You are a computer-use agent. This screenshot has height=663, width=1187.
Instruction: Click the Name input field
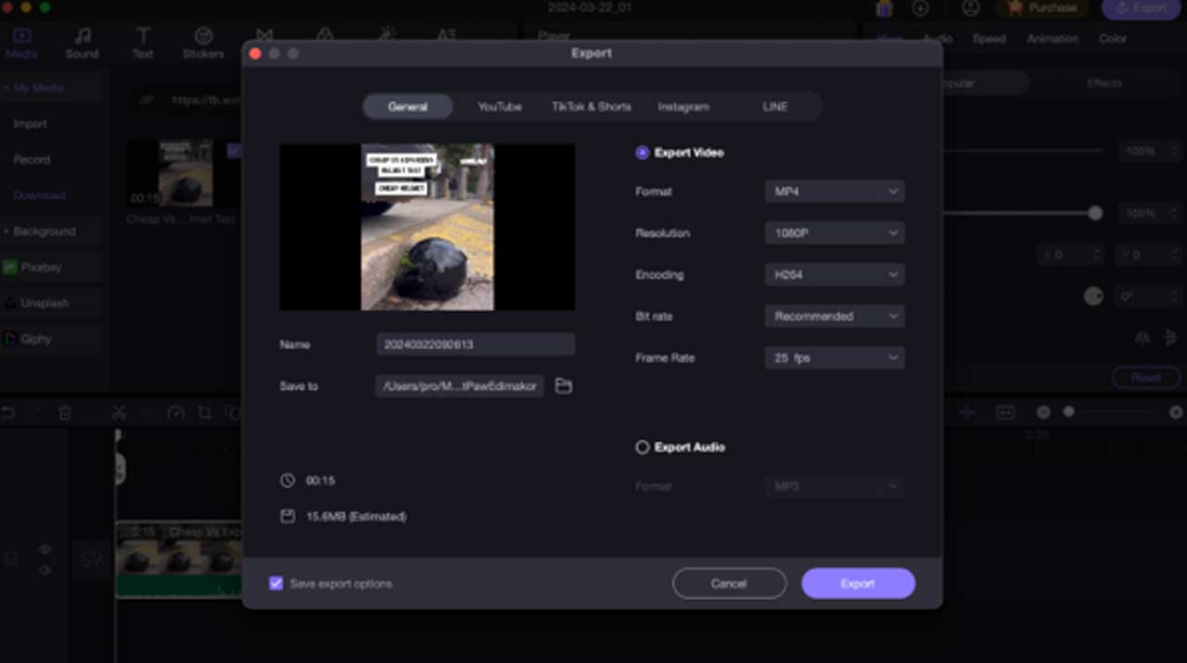click(475, 344)
